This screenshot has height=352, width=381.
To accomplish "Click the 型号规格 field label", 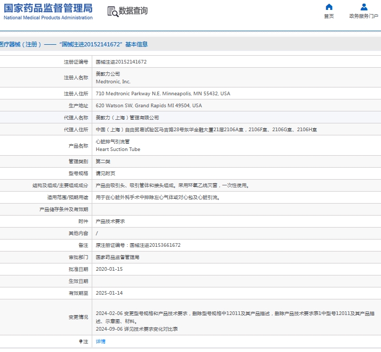I will [78, 173].
